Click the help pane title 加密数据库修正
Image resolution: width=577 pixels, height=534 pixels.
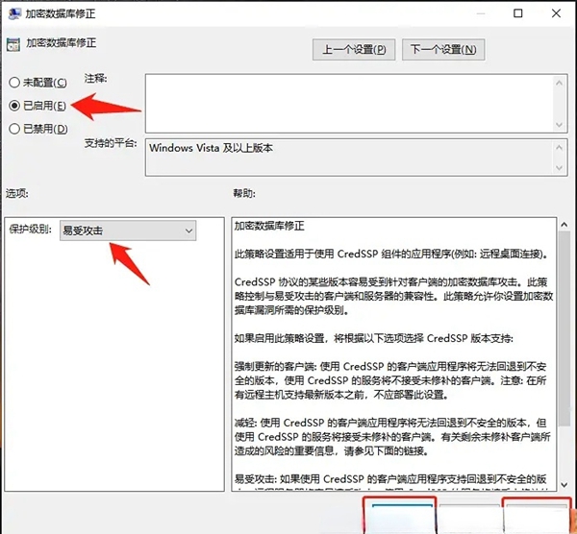pos(269,226)
